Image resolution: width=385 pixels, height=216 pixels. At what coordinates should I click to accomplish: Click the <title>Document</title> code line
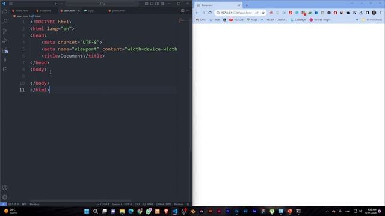click(73, 56)
